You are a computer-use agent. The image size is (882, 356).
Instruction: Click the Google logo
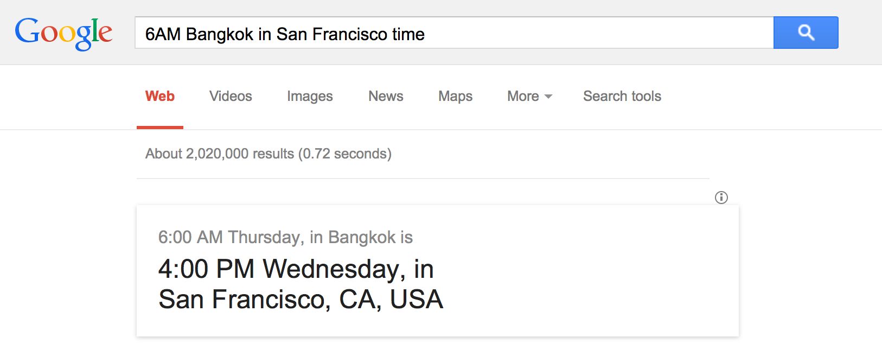[63, 34]
